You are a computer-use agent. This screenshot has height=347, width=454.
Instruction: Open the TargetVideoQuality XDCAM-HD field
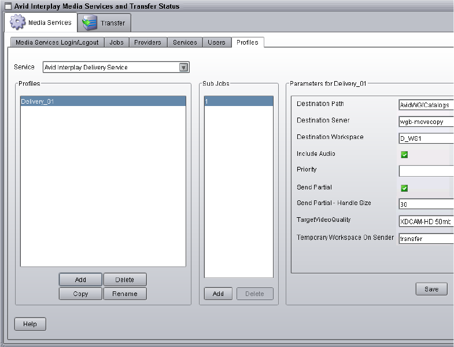click(x=426, y=222)
